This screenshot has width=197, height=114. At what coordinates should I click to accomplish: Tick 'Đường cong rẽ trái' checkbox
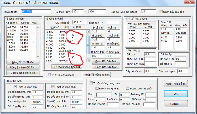point(97,88)
